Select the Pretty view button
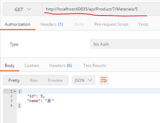Viewport: 160px width, 123px height. tap(14, 80)
